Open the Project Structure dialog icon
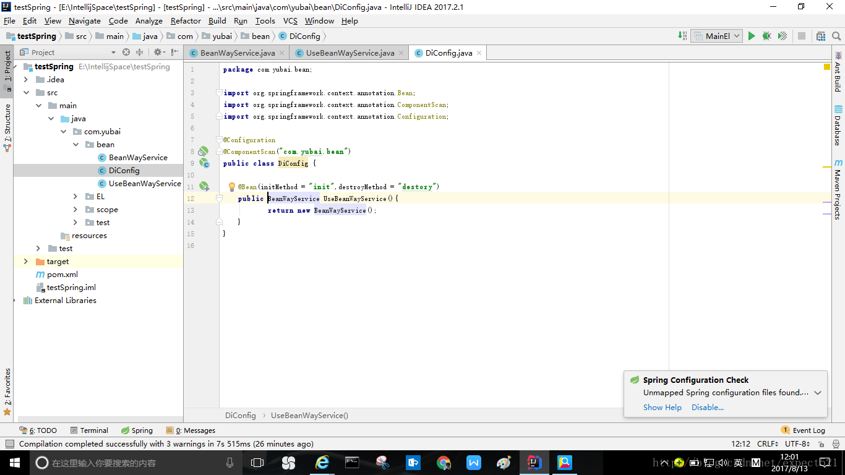 [x=821, y=36]
